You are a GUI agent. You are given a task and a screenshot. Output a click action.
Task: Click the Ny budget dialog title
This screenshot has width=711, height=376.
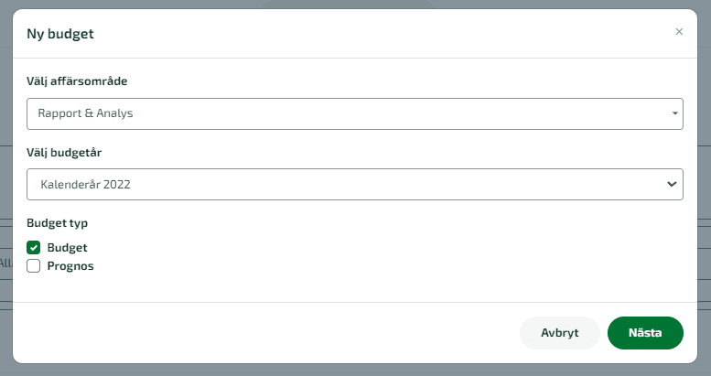click(60, 34)
